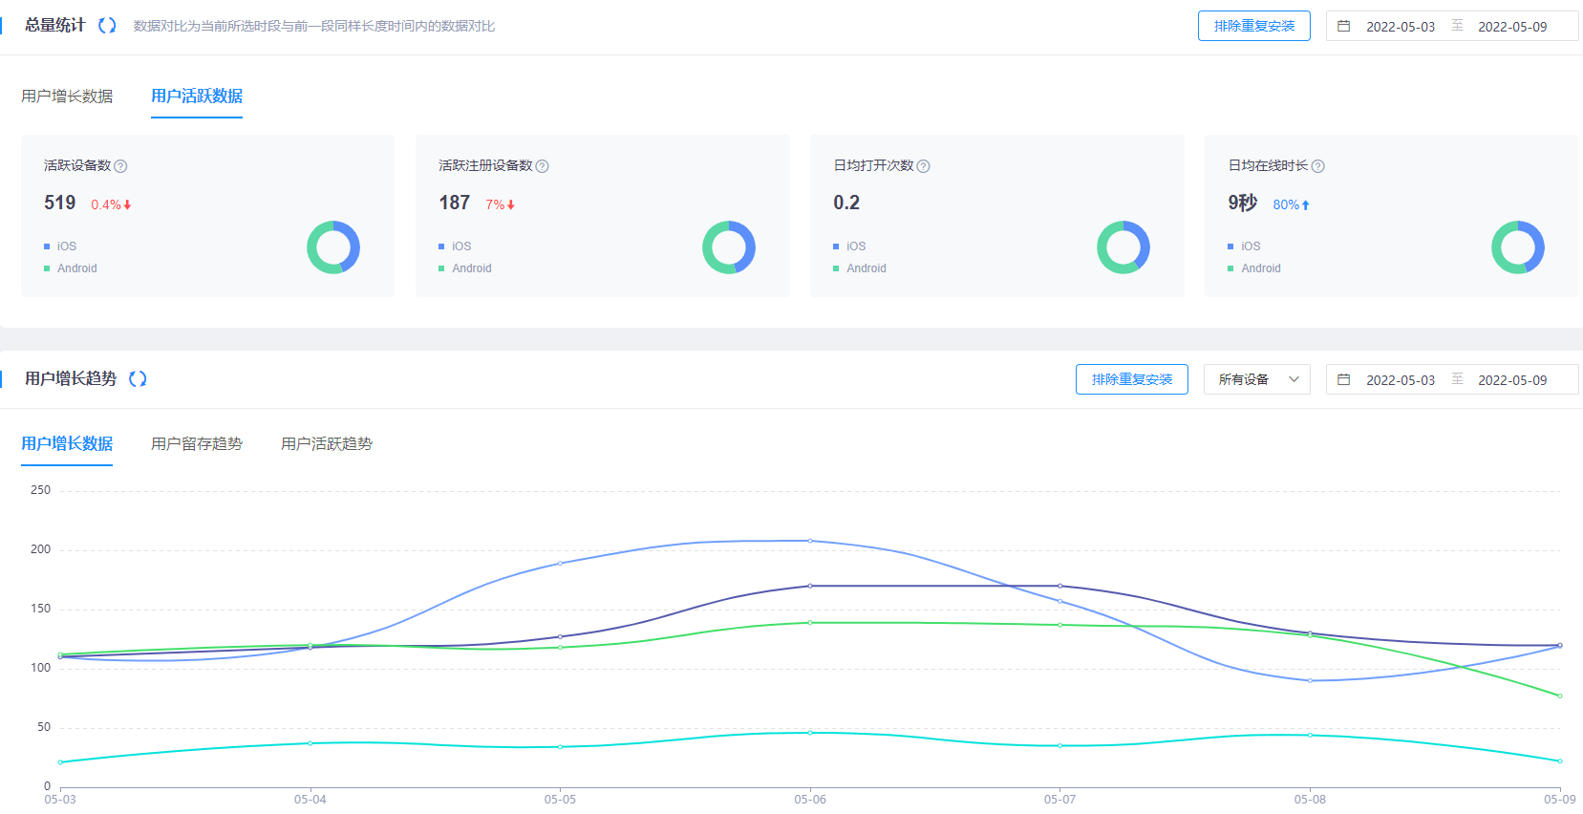Click the 05-06 peak point on the light blue line
This screenshot has width=1583, height=814.
(810, 541)
